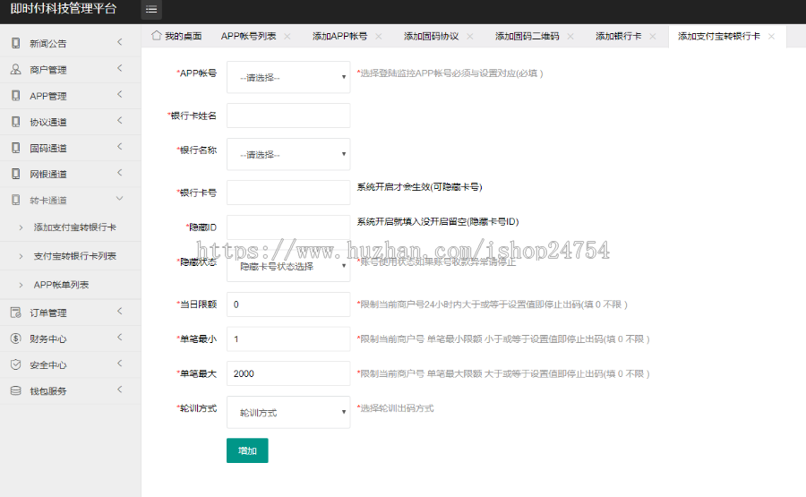
Task: Click the 单笔最小 input field
Action: [288, 338]
